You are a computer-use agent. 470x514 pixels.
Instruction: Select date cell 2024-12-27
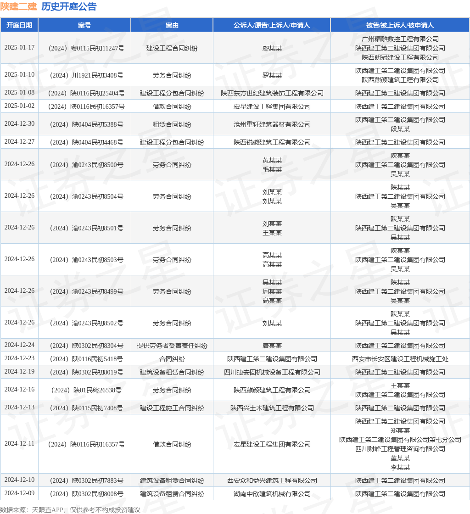[19, 142]
